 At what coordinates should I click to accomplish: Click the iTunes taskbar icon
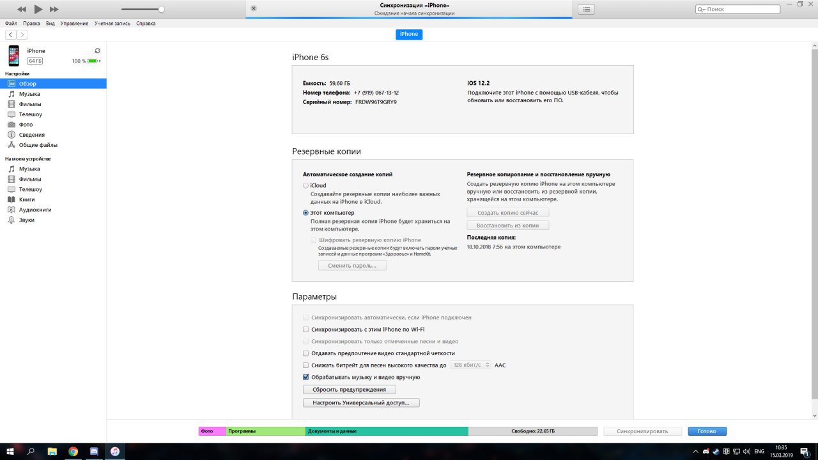[x=114, y=451]
